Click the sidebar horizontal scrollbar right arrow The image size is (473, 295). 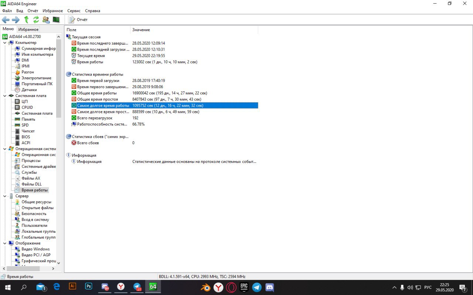click(53, 269)
